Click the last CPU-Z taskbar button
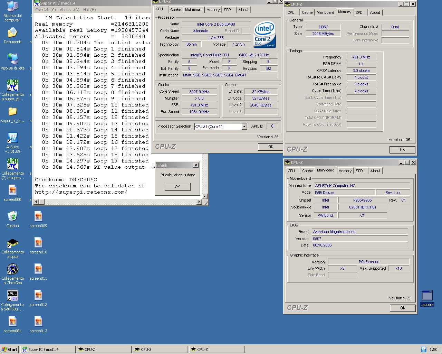Screen dimensions: 442x354 click(217, 350)
